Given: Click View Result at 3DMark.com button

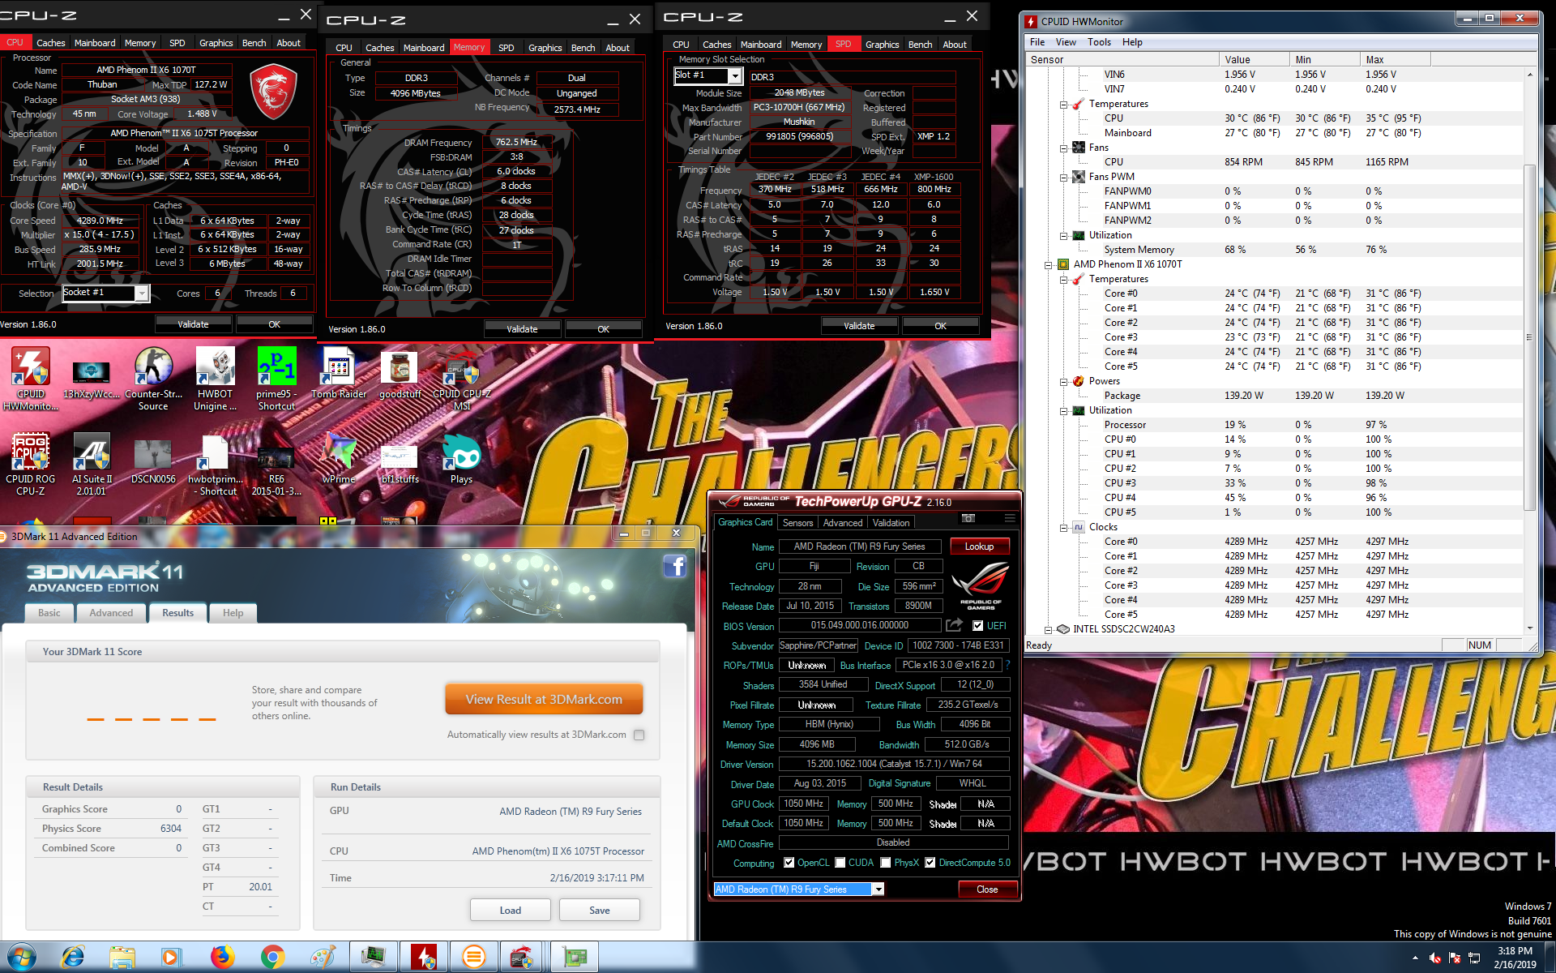Looking at the screenshot, I should (544, 699).
